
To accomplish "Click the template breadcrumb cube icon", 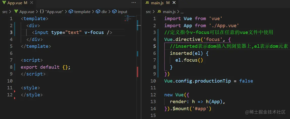I will pos(71,12).
